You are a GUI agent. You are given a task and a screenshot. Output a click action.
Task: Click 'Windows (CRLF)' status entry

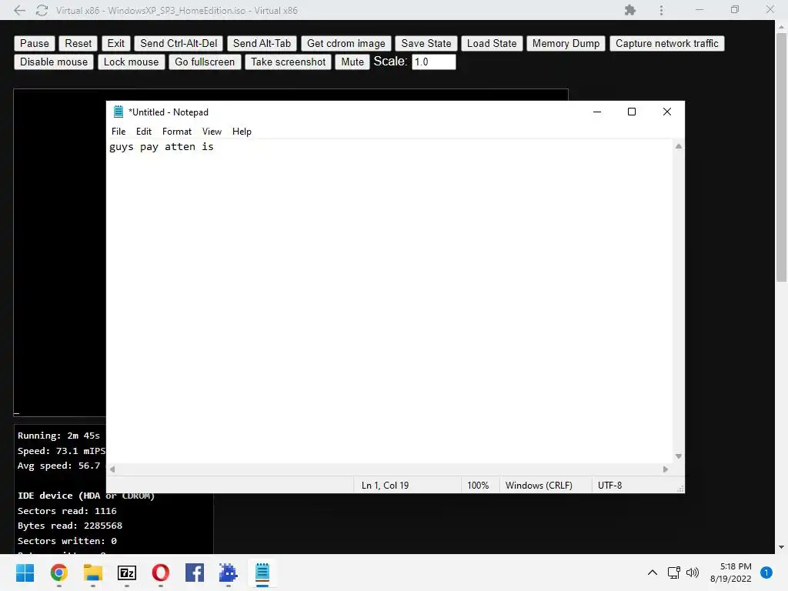coord(539,486)
